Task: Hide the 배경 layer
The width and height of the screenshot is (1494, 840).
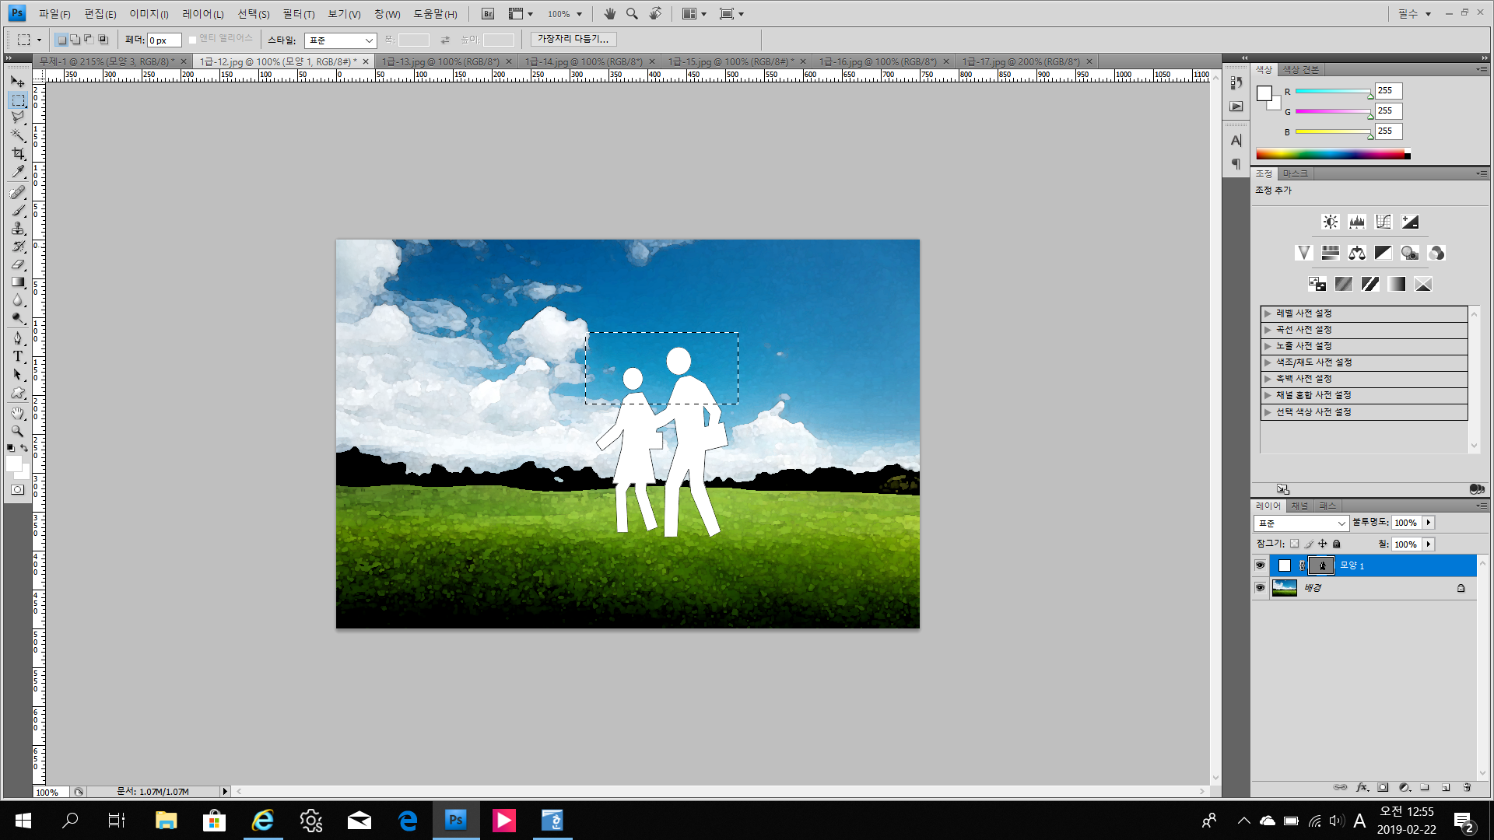Action: pos(1260,588)
